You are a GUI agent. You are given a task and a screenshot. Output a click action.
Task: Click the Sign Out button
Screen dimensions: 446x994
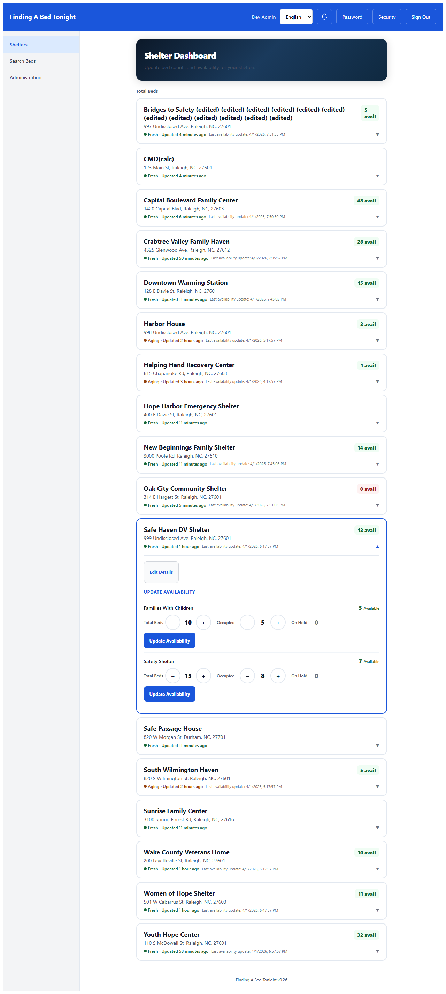tap(420, 17)
